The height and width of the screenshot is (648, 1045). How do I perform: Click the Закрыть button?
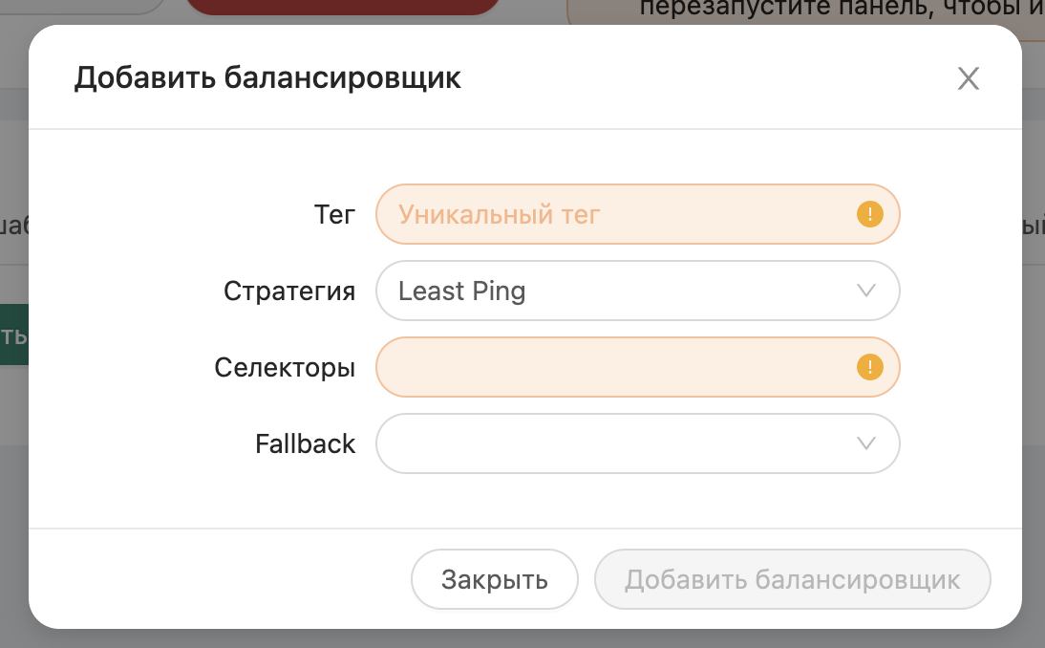point(495,579)
